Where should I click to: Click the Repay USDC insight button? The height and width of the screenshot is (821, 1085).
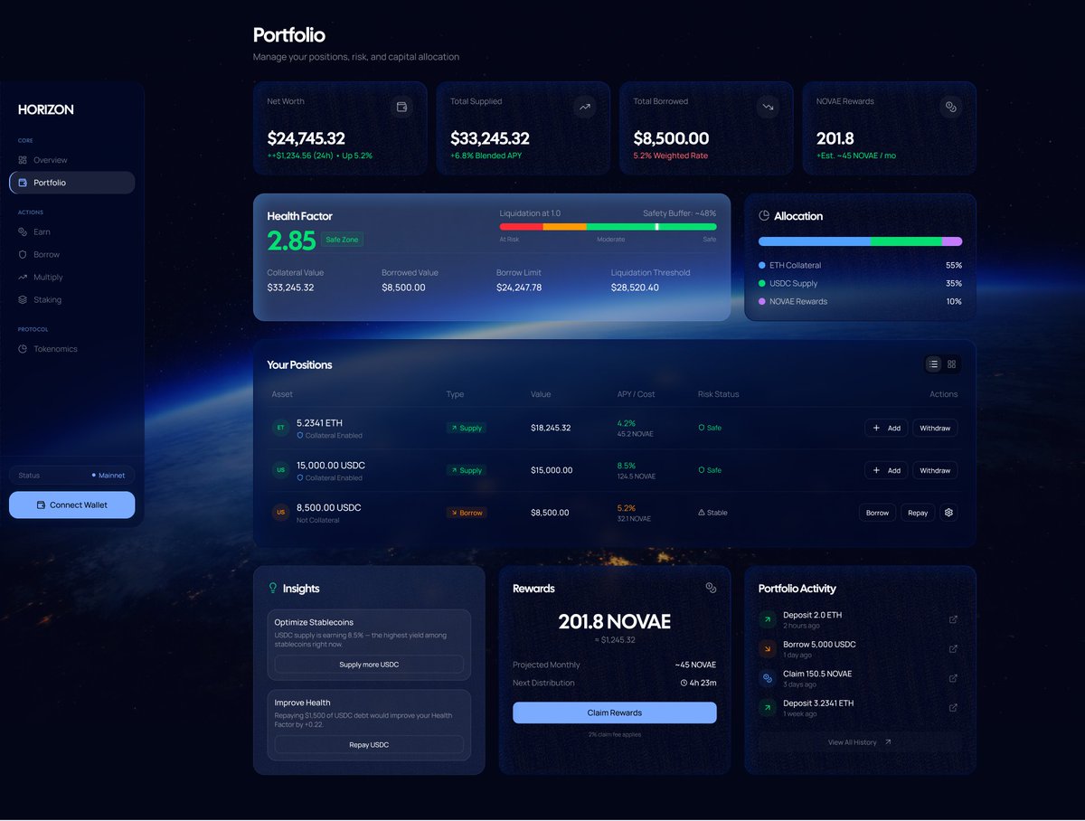[369, 745]
